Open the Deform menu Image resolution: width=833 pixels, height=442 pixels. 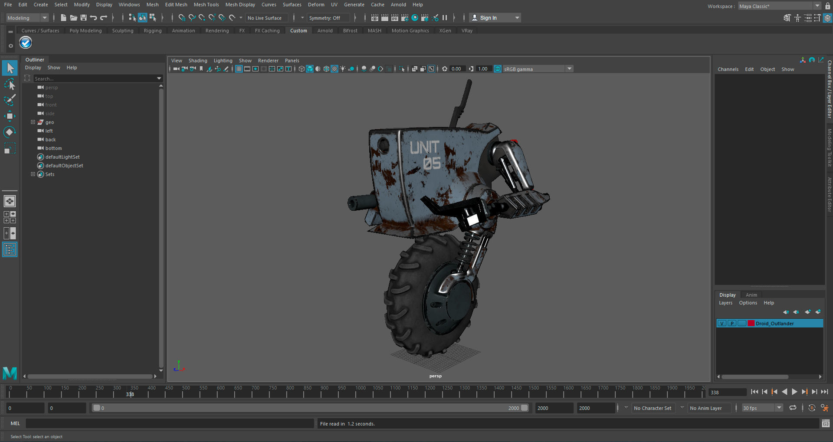tap(316, 5)
